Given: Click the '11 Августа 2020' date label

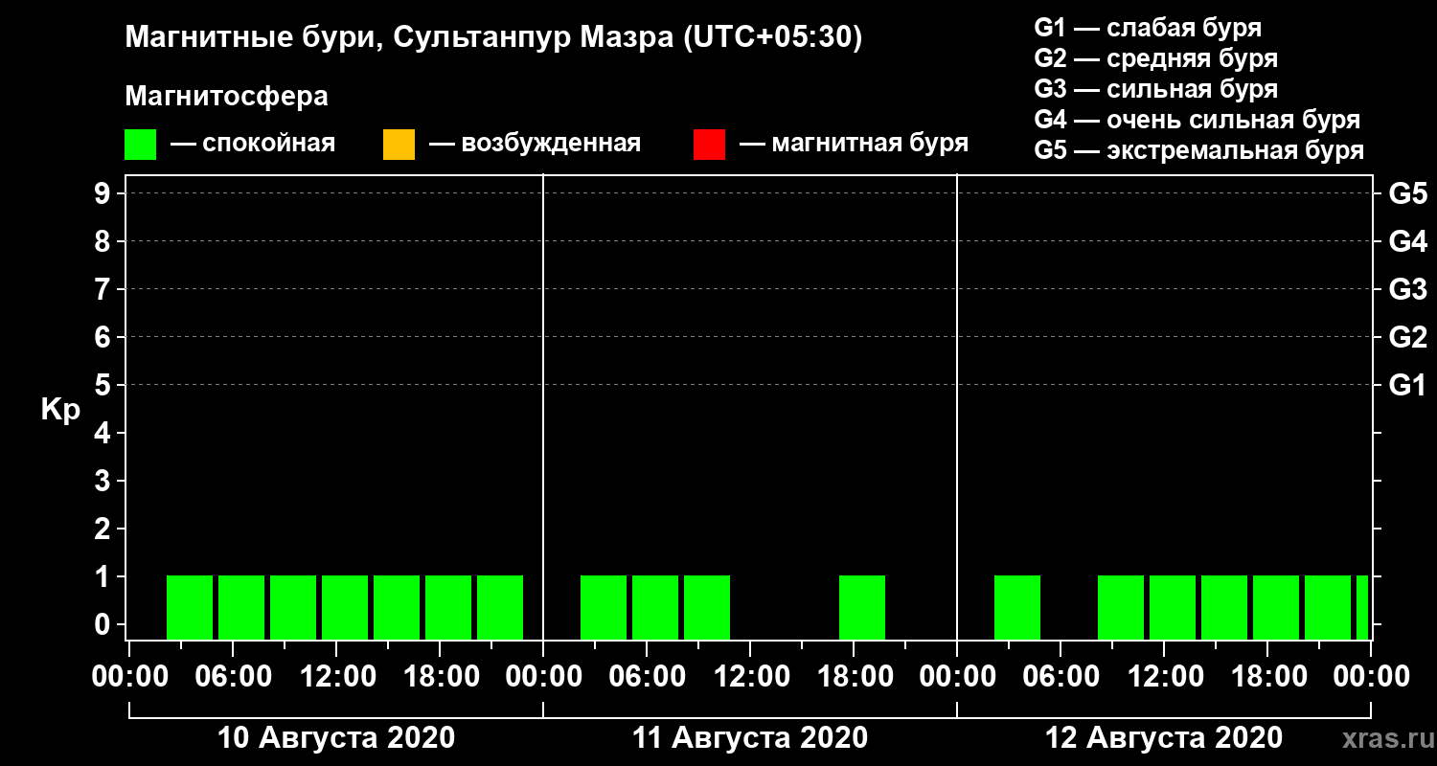Looking at the screenshot, I should (x=750, y=738).
